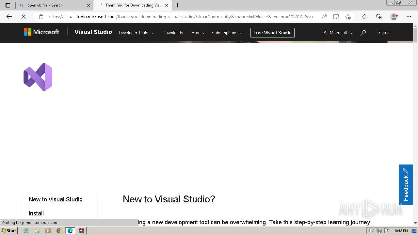Click the 'New to Visual Studio?' heading

click(x=169, y=199)
